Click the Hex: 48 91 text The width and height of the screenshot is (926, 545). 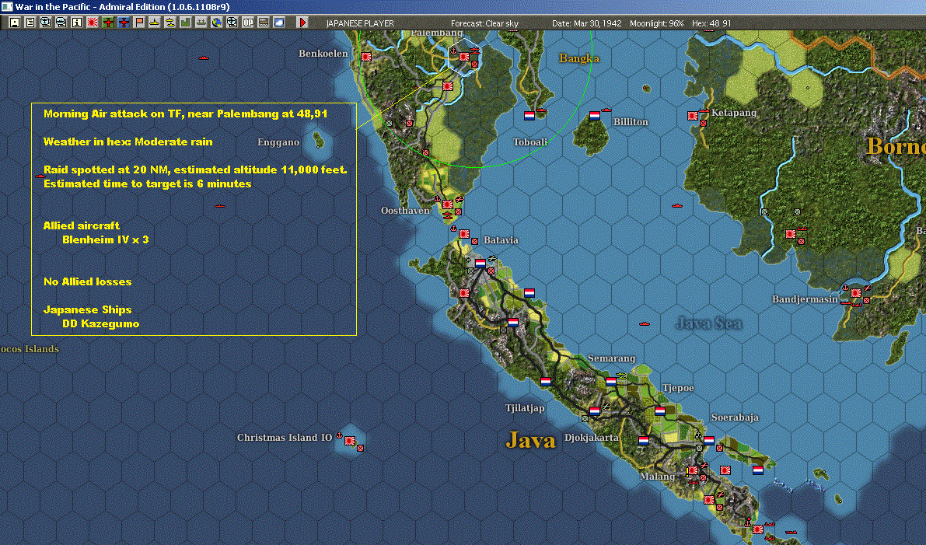[711, 23]
